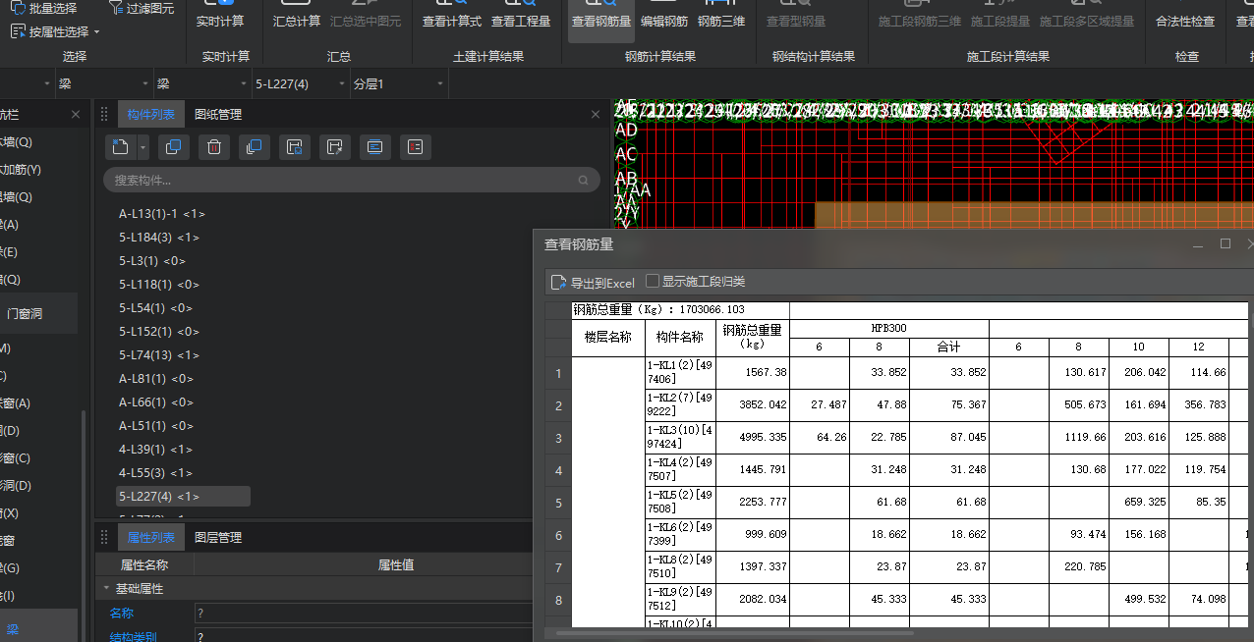Click total weight cell 1567.38
Screen dimensions: 1254x642
[752, 373]
